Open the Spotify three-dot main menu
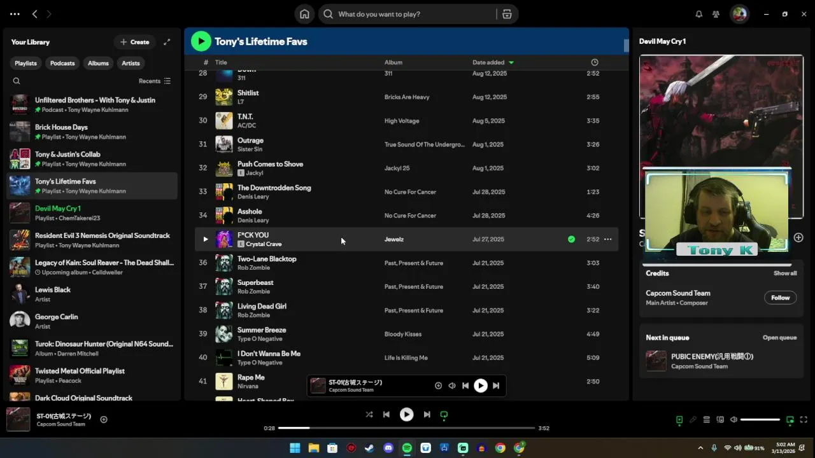The width and height of the screenshot is (815, 458). pyautogui.click(x=15, y=14)
